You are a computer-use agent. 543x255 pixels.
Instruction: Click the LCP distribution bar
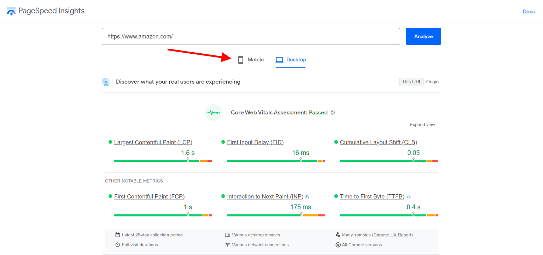[x=163, y=161]
